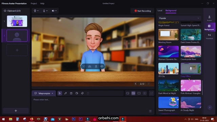Open the Windows Start menu
This screenshot has width=217, height=122.
pyautogui.click(x=3, y=119)
